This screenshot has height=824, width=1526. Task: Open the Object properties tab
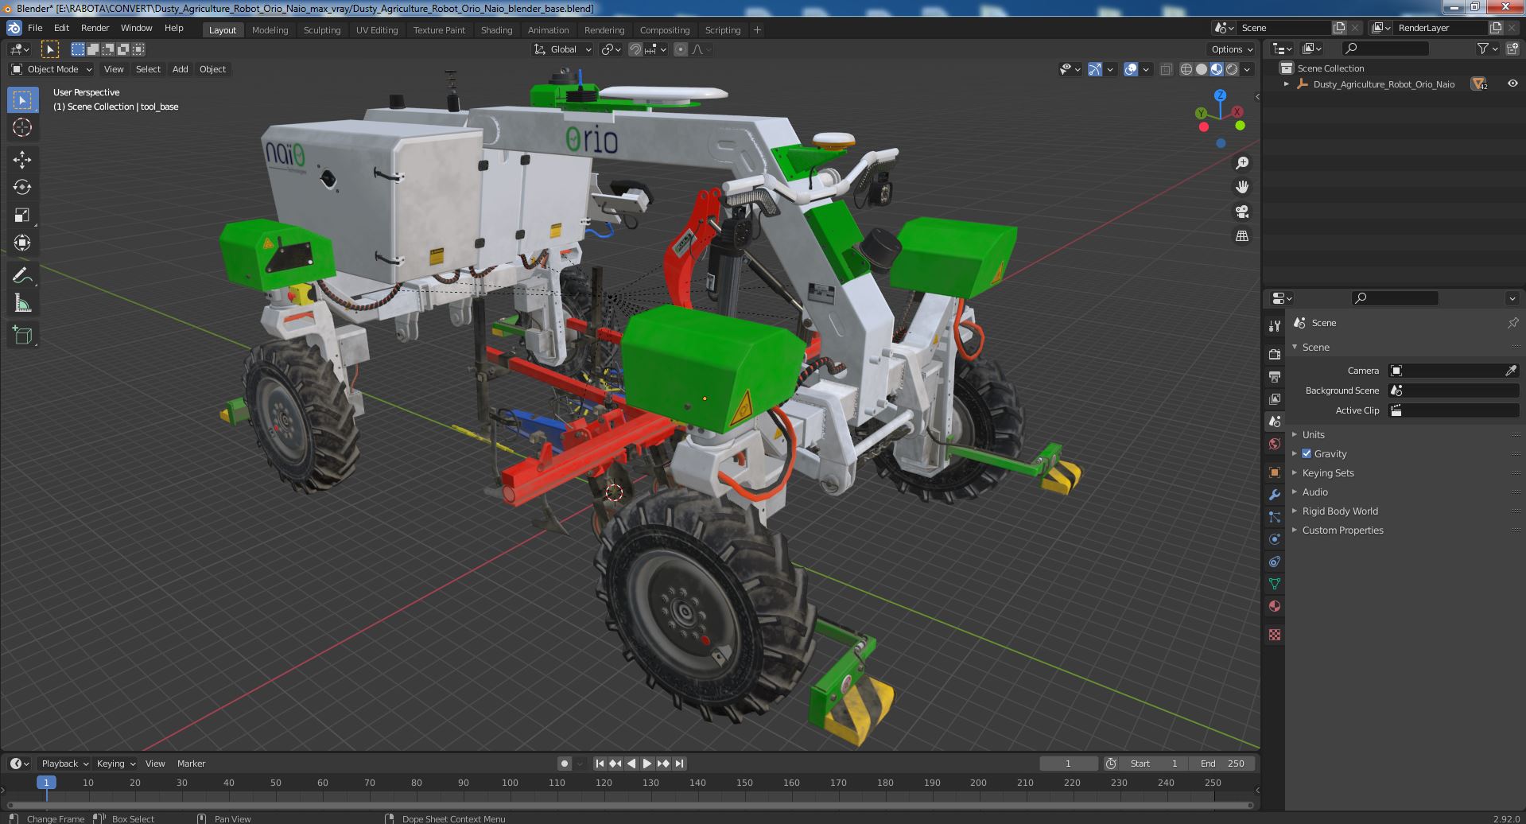pos(1275,472)
